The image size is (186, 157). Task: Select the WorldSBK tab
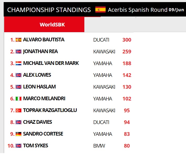52,25
